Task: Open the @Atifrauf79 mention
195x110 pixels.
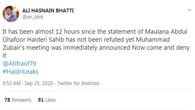Action: pos(19,64)
